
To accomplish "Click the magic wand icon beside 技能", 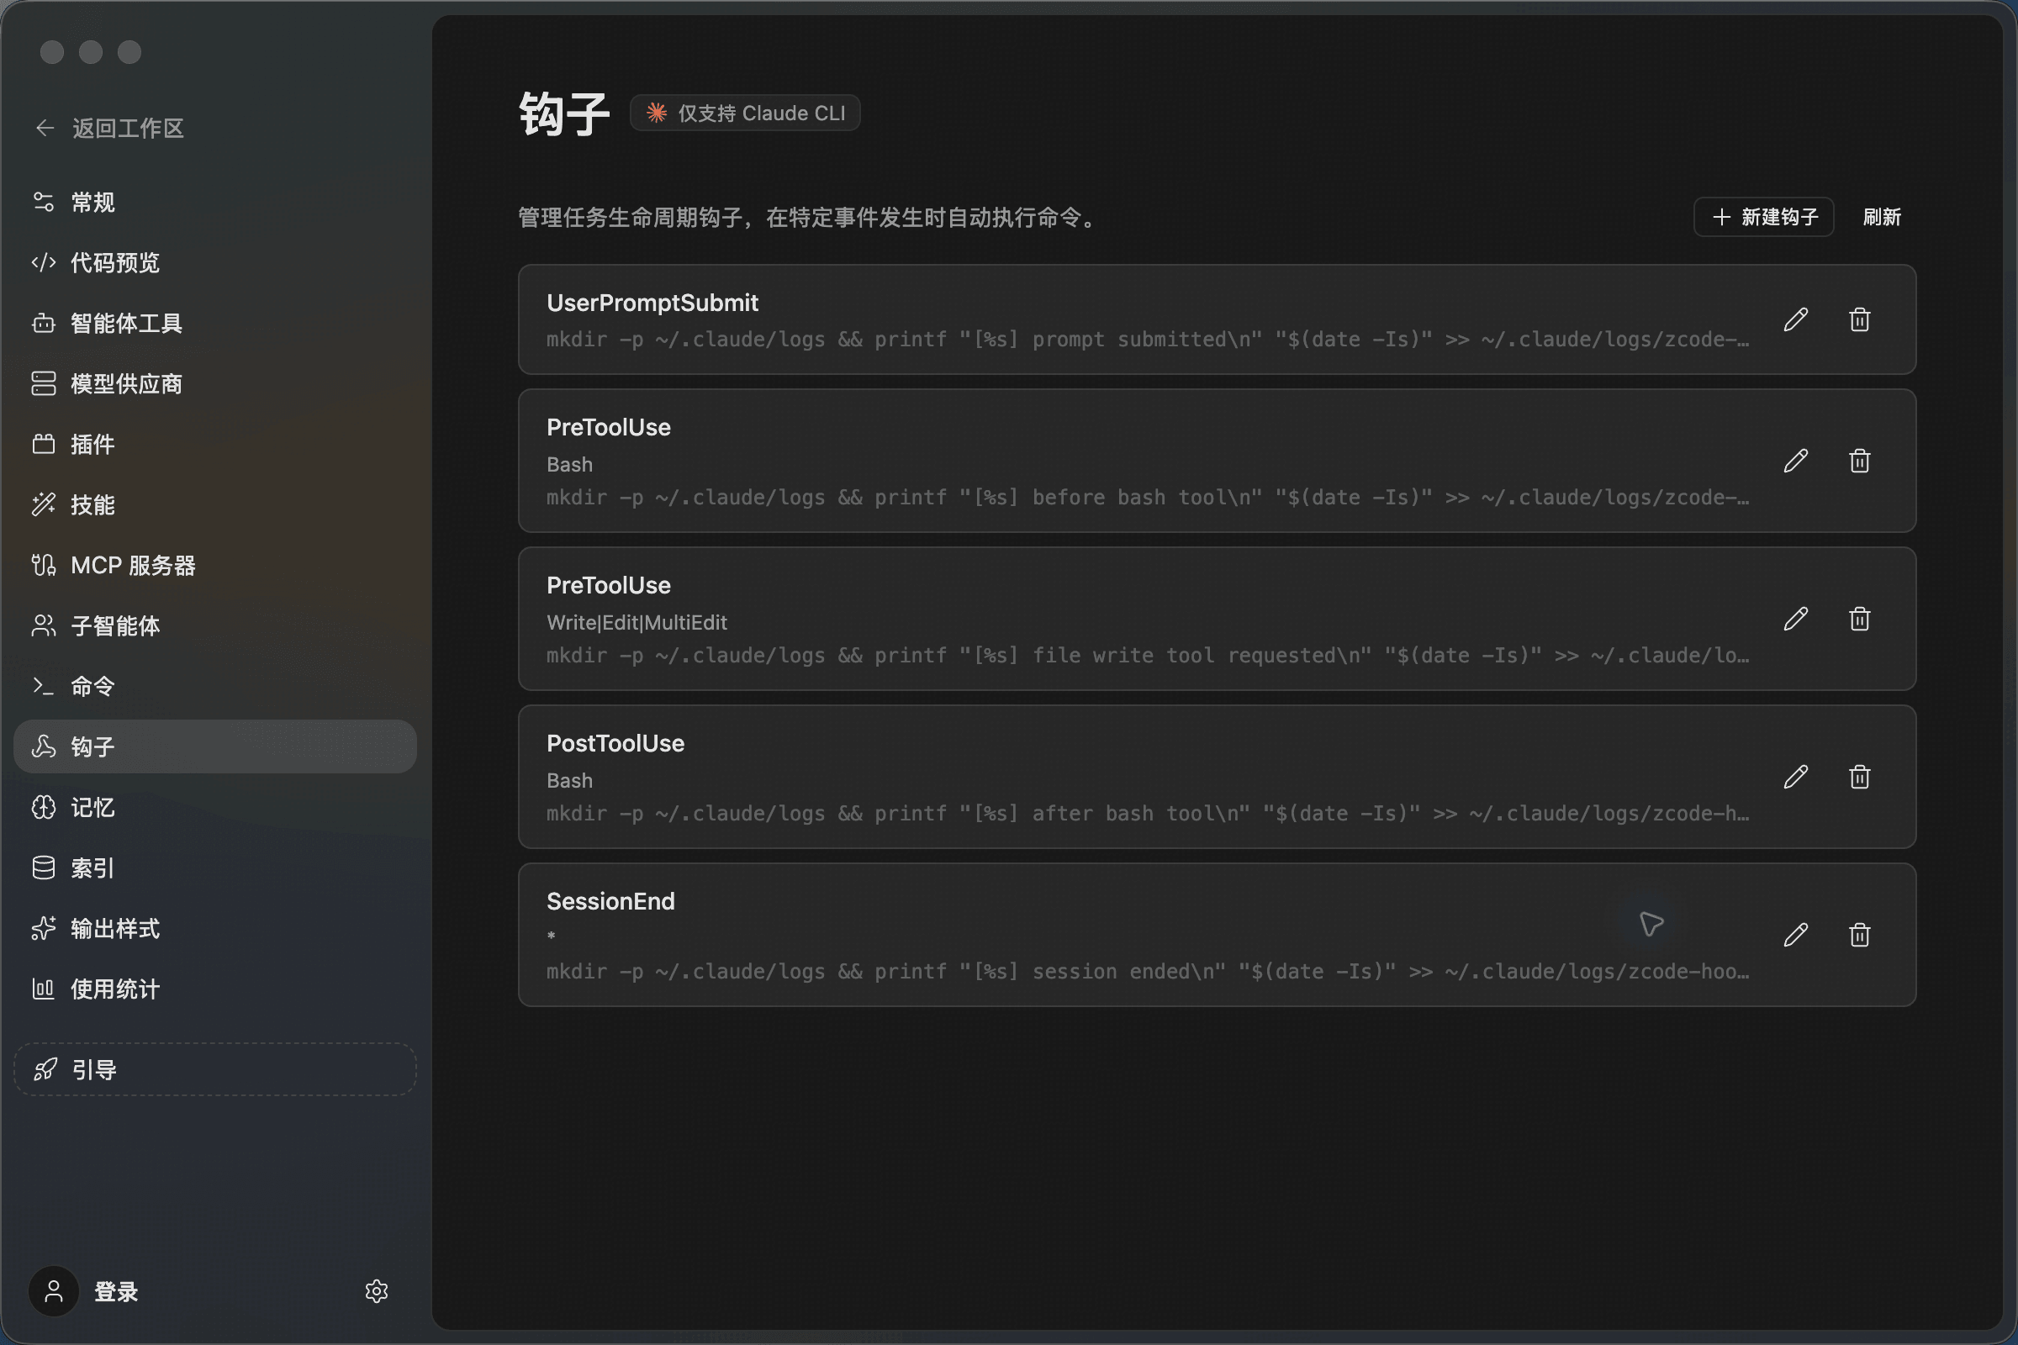I will click(44, 504).
